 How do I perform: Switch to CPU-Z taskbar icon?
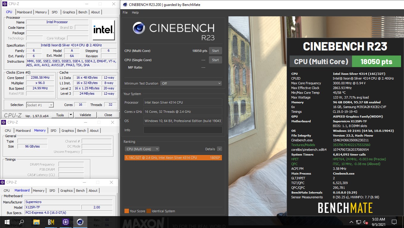65,222
